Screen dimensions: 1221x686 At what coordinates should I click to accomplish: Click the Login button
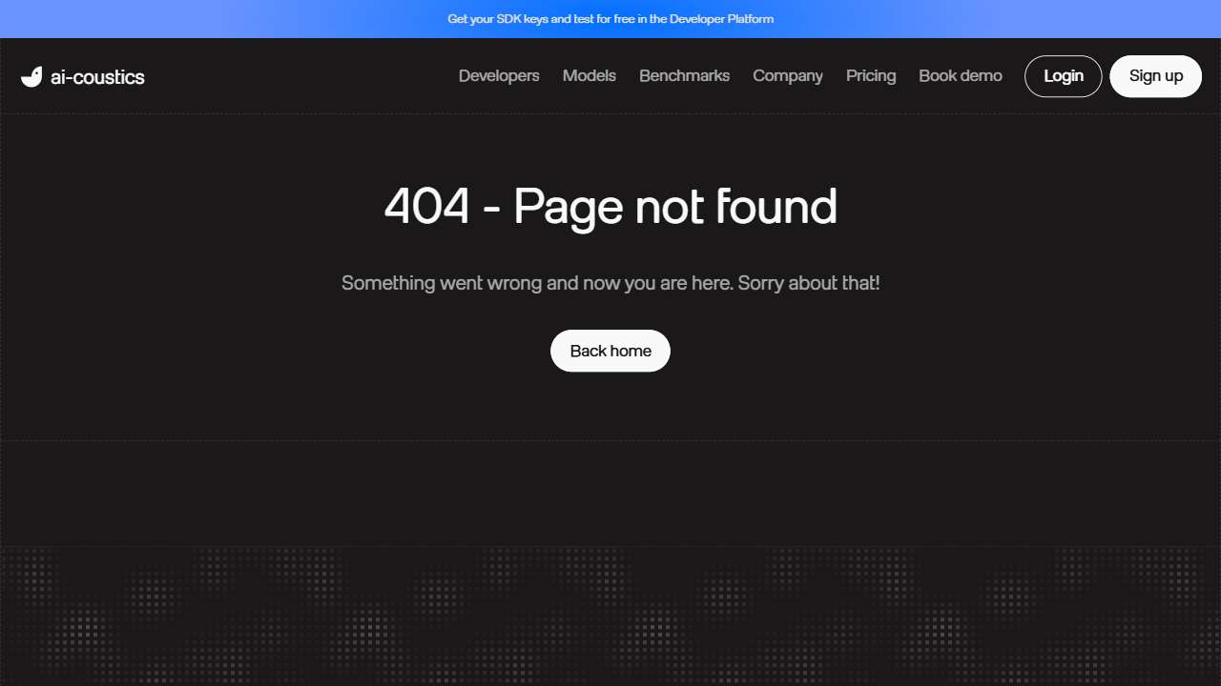1064,76
